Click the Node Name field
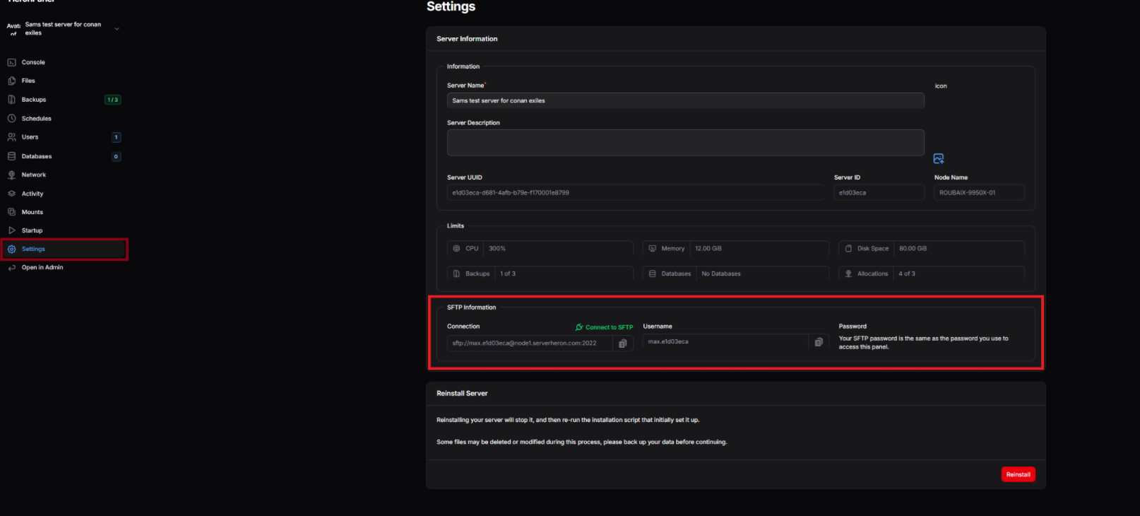The width and height of the screenshot is (1140, 516). point(979,192)
